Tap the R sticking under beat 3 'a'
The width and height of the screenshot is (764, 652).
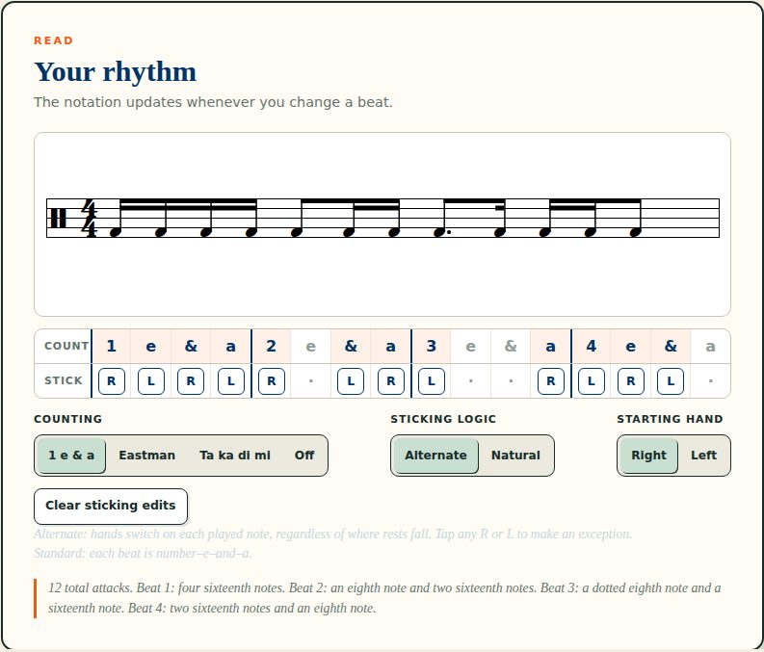tap(550, 381)
